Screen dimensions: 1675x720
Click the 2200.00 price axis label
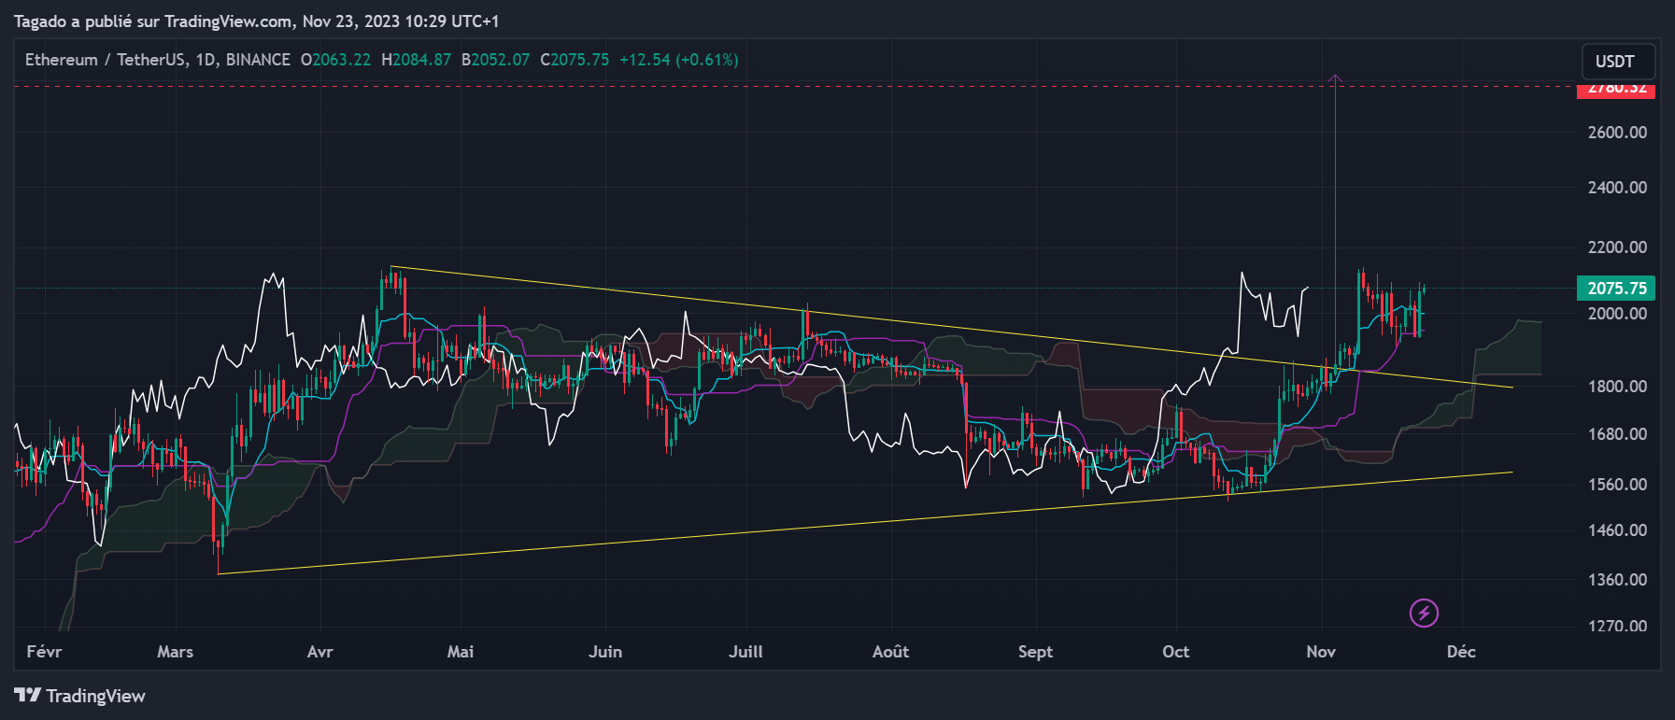1617,247
